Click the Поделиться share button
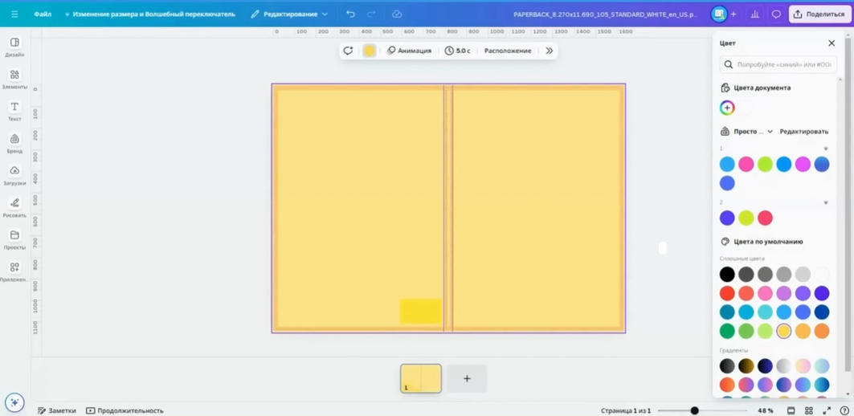854x416 pixels. pos(819,14)
